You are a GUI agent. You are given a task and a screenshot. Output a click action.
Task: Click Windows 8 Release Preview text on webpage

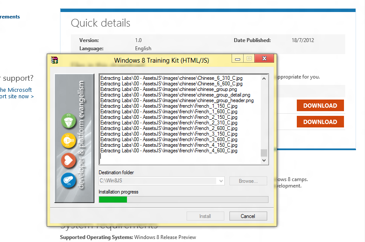165,237
